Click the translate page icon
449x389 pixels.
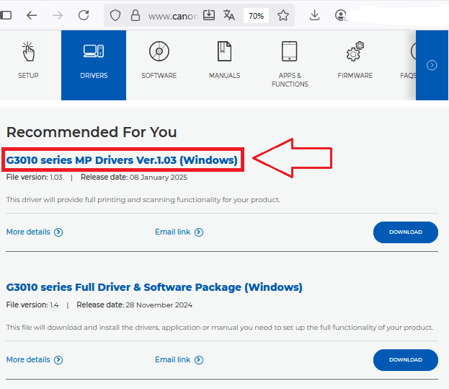click(x=229, y=15)
